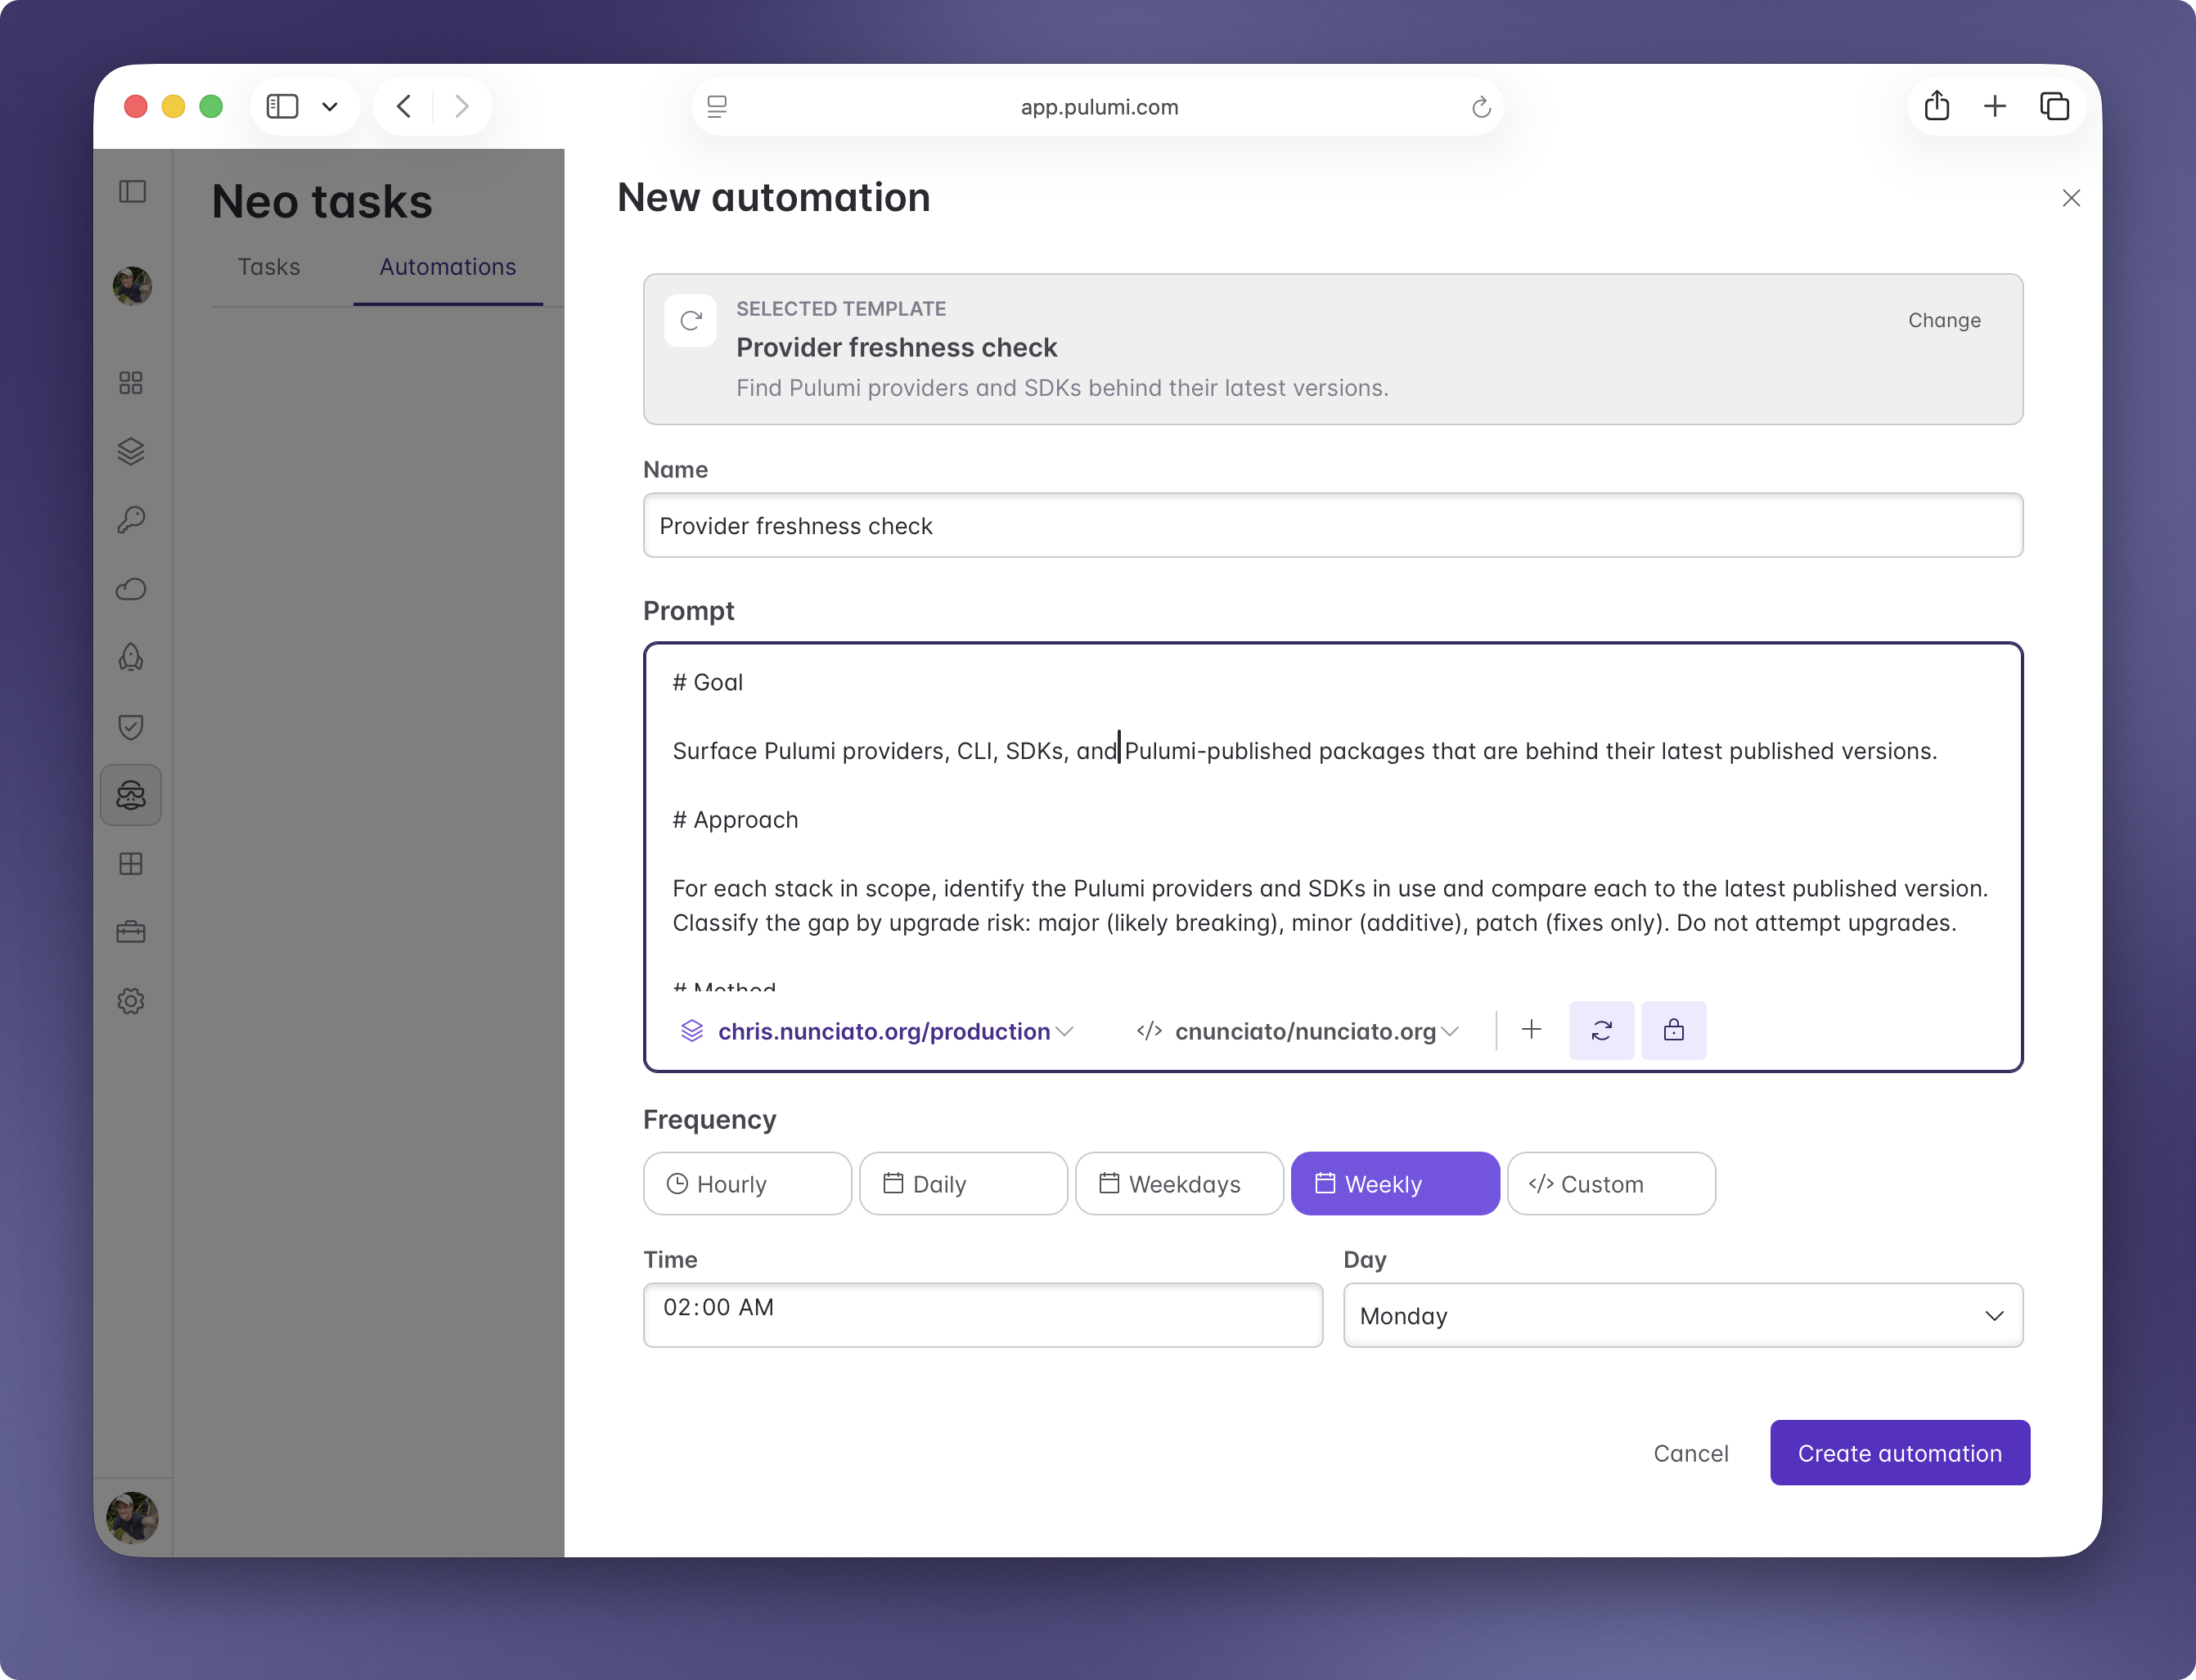Open the table layout icon in sidebar
The image size is (2196, 1680).
click(x=131, y=864)
